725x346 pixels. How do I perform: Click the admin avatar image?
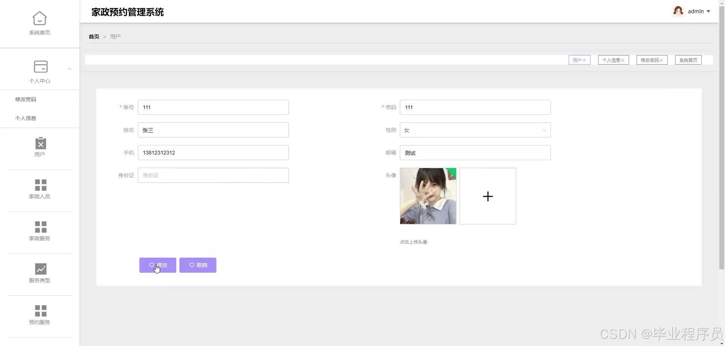[x=678, y=11]
